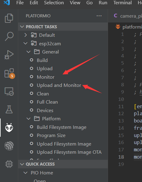This screenshot has width=142, height=182.
Task: Collapse the QUICK ACCESS section
Action: [22, 164]
